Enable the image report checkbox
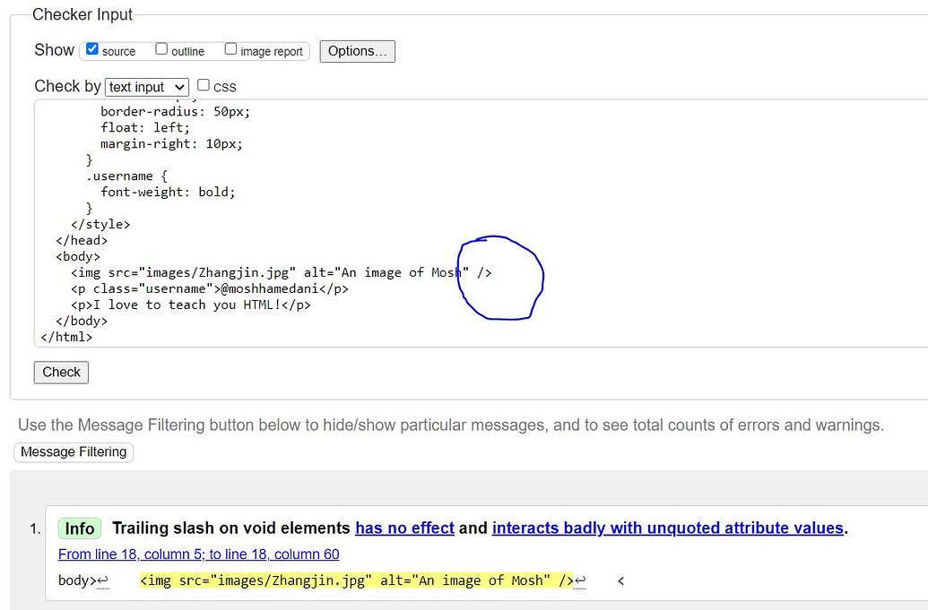 pos(230,48)
